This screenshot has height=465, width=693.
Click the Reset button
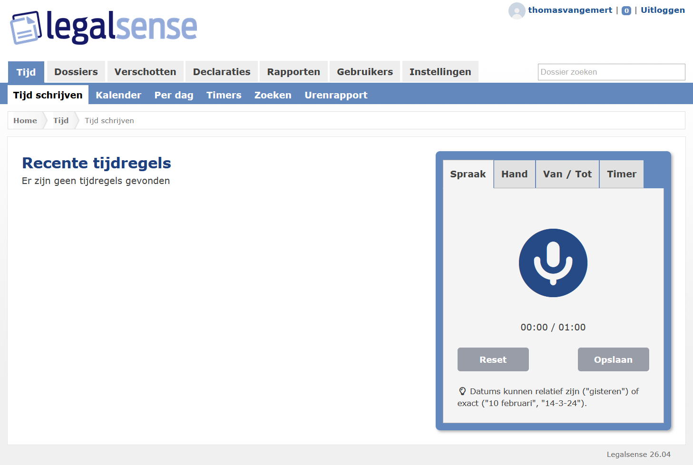[x=493, y=359]
